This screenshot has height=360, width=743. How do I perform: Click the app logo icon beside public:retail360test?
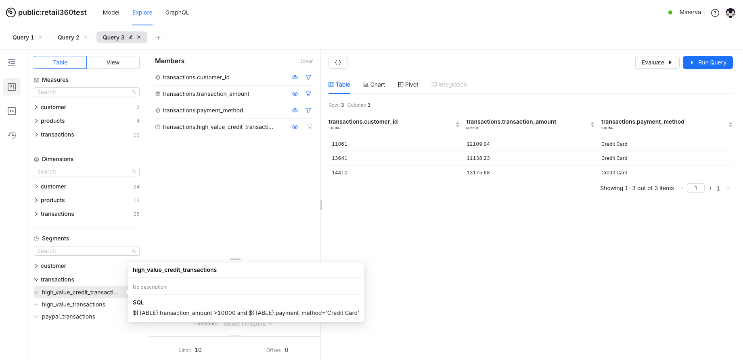point(11,12)
